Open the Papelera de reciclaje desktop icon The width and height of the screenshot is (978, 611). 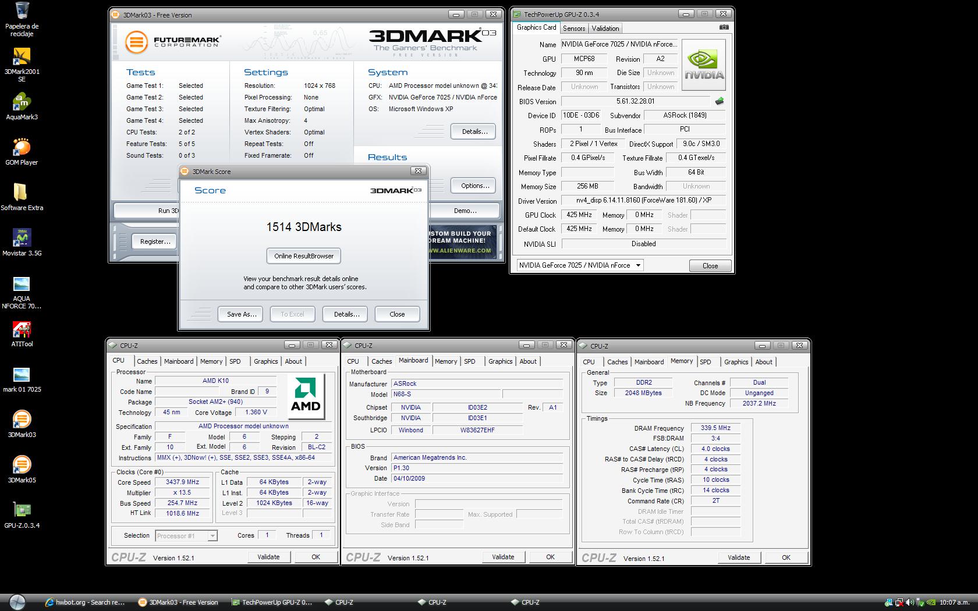click(x=22, y=19)
